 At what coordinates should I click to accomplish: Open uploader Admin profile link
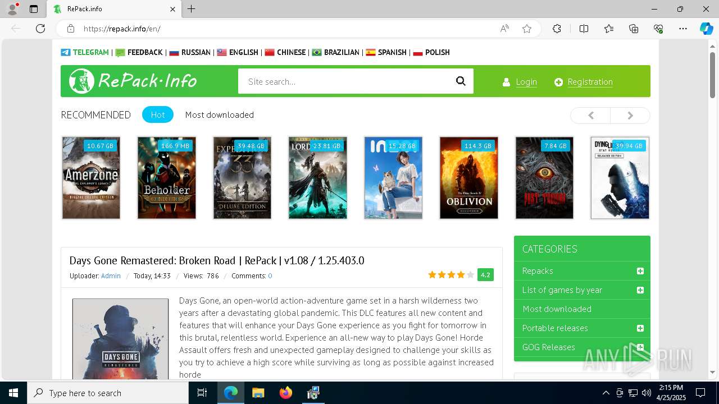(x=111, y=276)
